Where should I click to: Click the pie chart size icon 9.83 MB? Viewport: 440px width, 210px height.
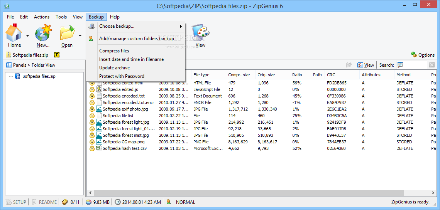point(88,202)
